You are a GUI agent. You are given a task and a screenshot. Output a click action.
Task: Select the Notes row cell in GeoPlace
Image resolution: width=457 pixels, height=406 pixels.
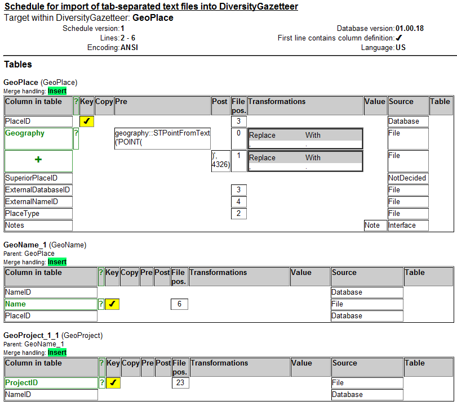[x=38, y=225]
